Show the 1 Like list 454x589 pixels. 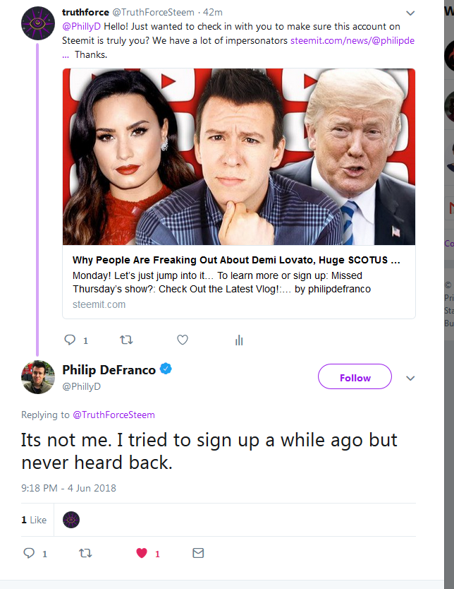coord(34,520)
